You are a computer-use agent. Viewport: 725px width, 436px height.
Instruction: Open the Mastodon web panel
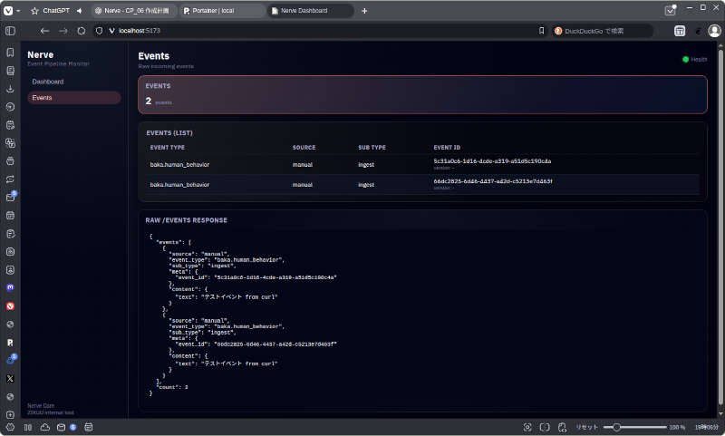(x=10, y=287)
